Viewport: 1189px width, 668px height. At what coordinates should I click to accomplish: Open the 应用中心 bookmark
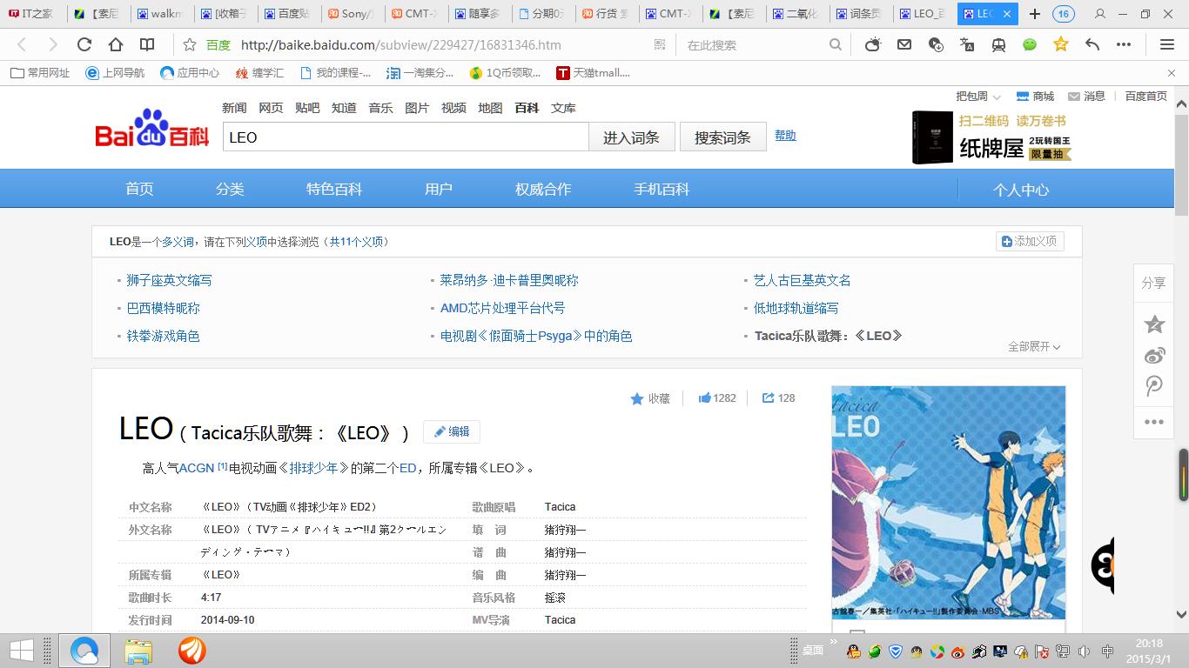pyautogui.click(x=190, y=73)
